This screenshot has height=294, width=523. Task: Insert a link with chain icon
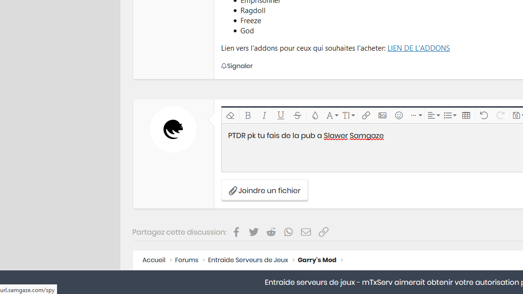(x=366, y=115)
